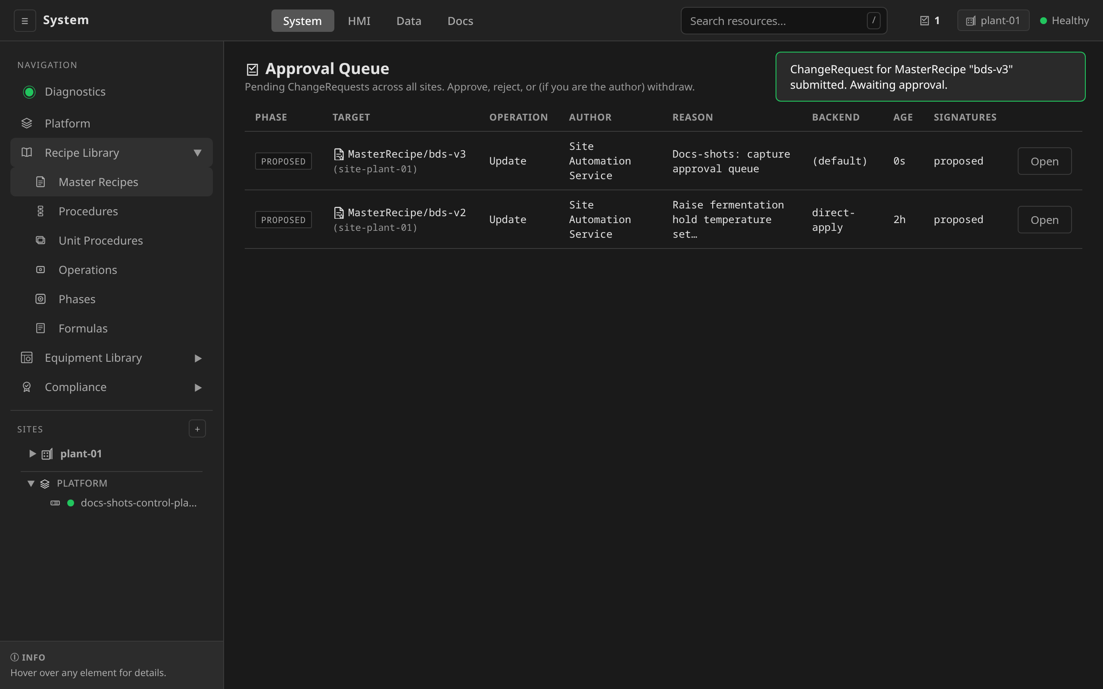Image resolution: width=1103 pixels, height=689 pixels.
Task: Click the Recipe Library book icon
Action: 26,152
